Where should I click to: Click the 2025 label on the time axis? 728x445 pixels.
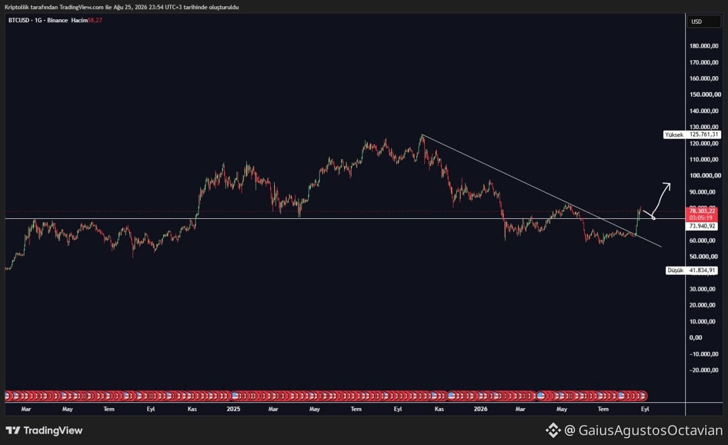[233, 409]
